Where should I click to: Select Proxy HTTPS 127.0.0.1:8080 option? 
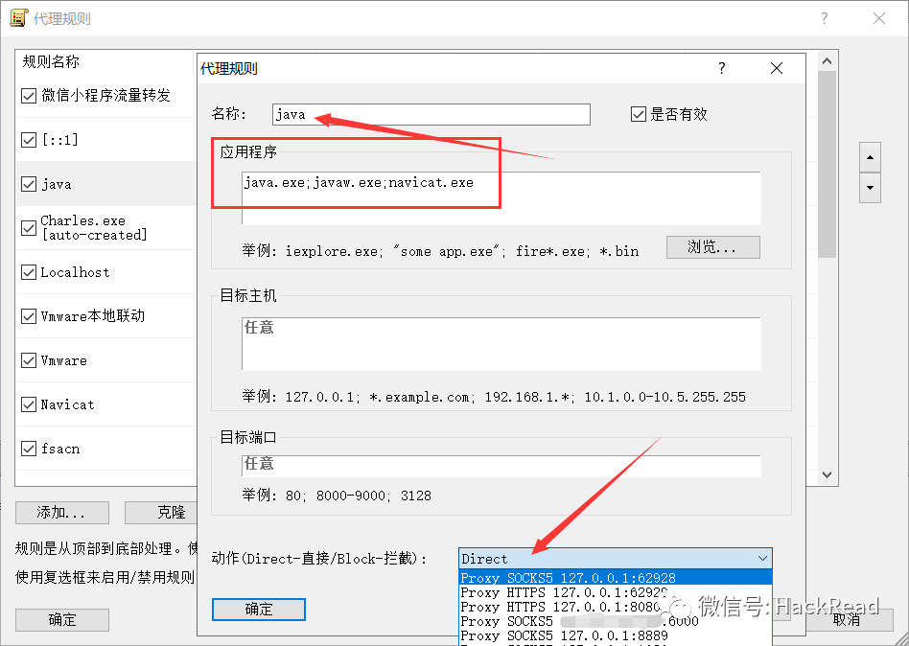pyautogui.click(x=615, y=607)
